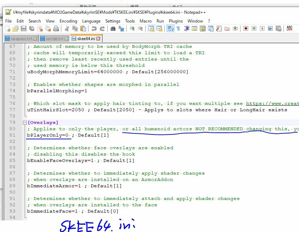The width and height of the screenshot is (299, 232).
Task: Open the File menu
Action: (x=8, y=21)
